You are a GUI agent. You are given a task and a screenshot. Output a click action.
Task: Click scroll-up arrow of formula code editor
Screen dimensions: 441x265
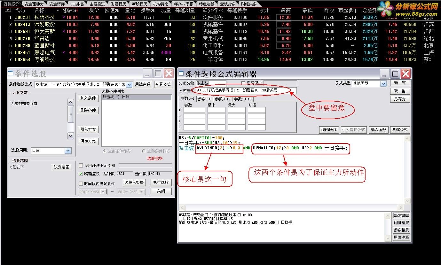pyautogui.click(x=407, y=138)
